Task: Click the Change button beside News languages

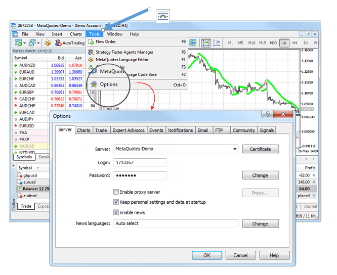Action: pos(260,224)
